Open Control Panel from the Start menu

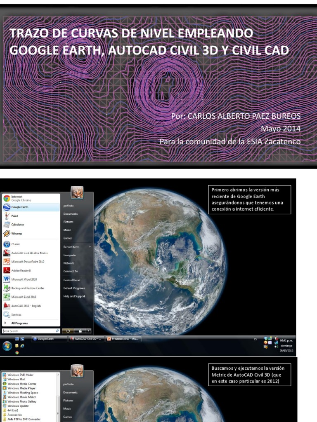click(x=72, y=280)
